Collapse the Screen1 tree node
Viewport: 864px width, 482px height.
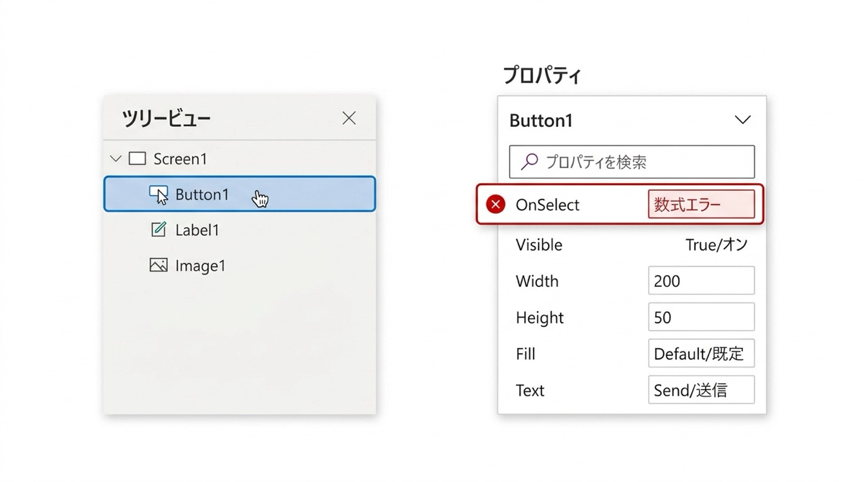coord(115,159)
